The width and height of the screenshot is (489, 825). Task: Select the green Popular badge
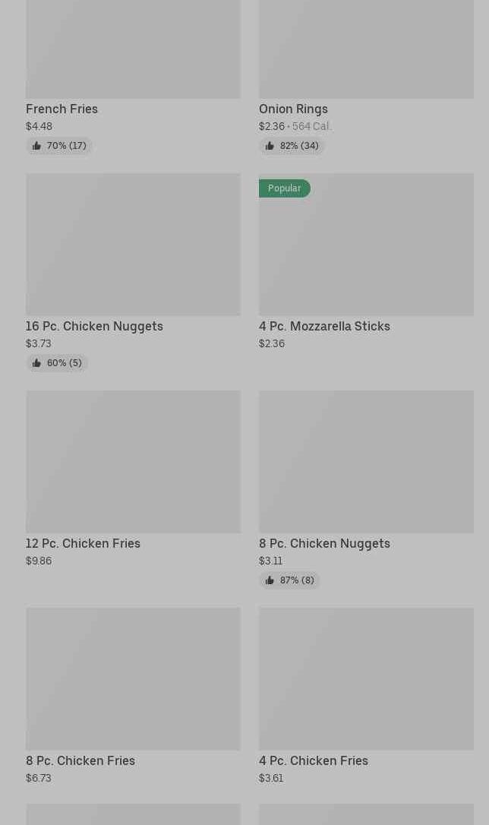pos(285,188)
